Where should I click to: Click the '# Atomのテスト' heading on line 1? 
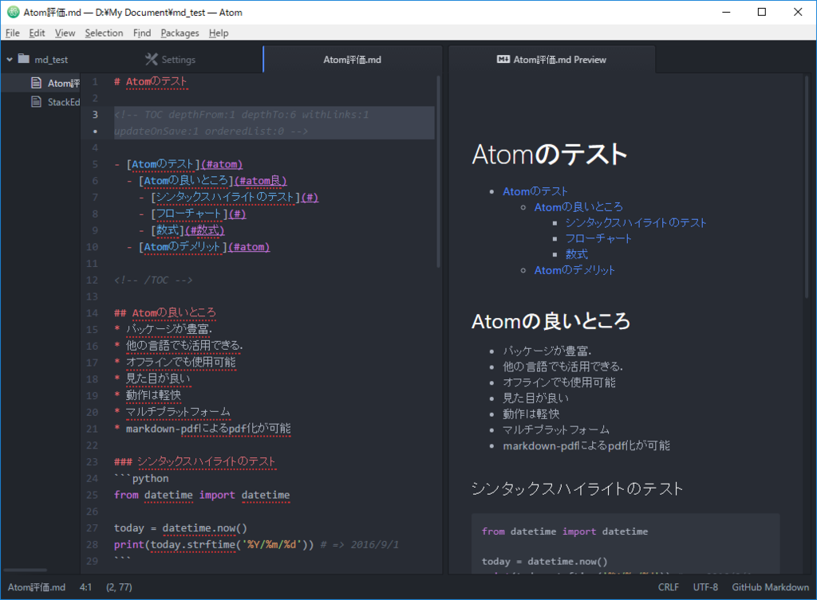pyautogui.click(x=150, y=82)
